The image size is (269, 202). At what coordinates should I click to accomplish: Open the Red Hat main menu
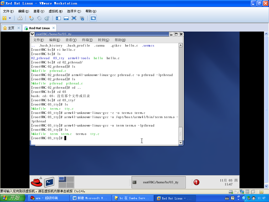point(36,182)
